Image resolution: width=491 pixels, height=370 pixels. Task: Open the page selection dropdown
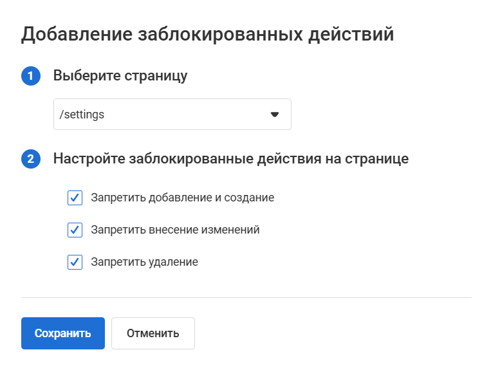172,115
